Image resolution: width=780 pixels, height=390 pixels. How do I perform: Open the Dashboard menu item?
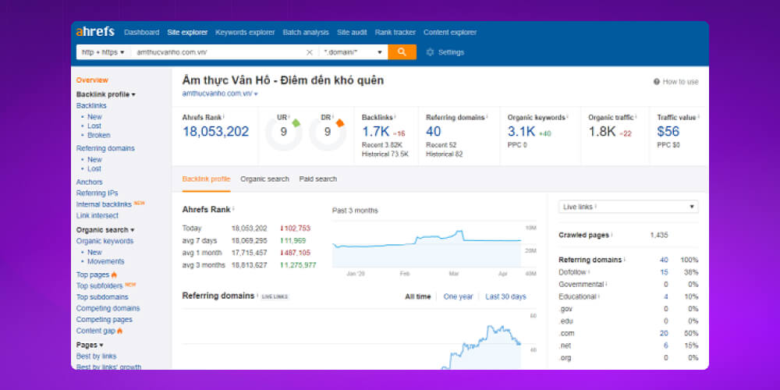pyautogui.click(x=142, y=32)
